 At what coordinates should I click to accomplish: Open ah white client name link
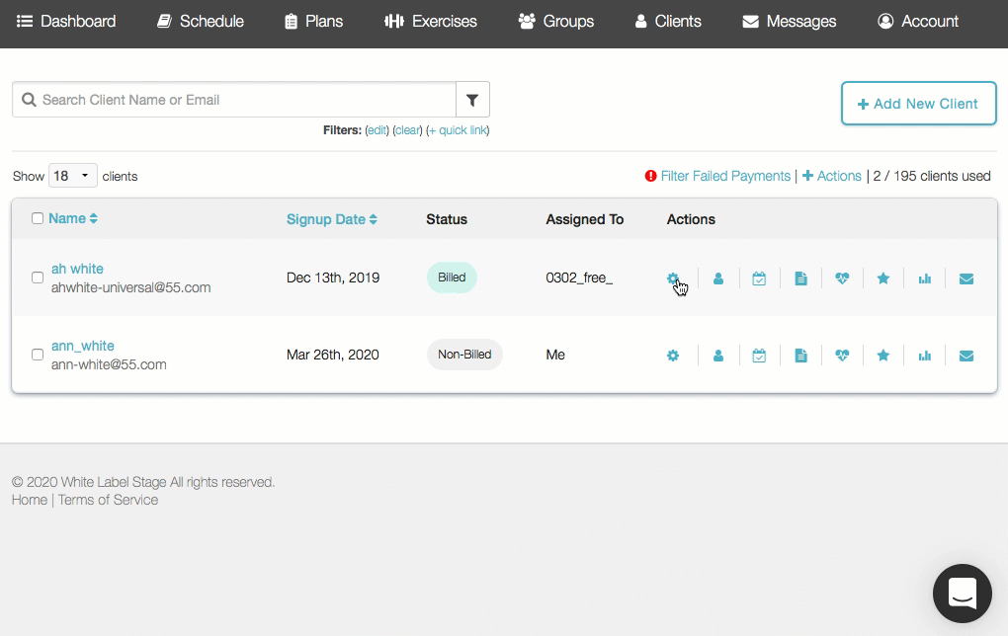click(x=77, y=269)
